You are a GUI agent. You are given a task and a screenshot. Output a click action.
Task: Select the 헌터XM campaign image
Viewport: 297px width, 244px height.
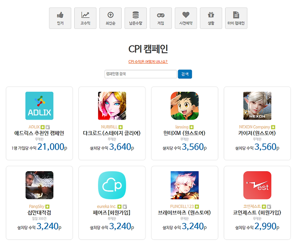click(185, 106)
